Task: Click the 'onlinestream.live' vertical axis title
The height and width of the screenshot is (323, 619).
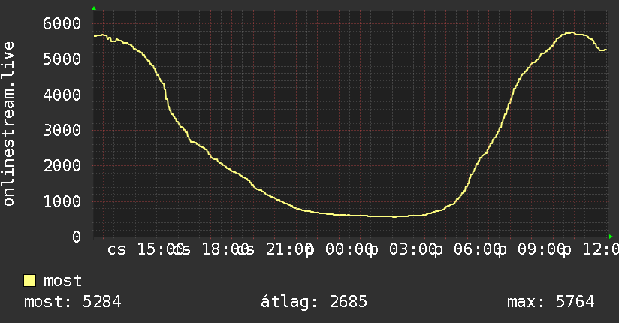Action: click(9, 124)
